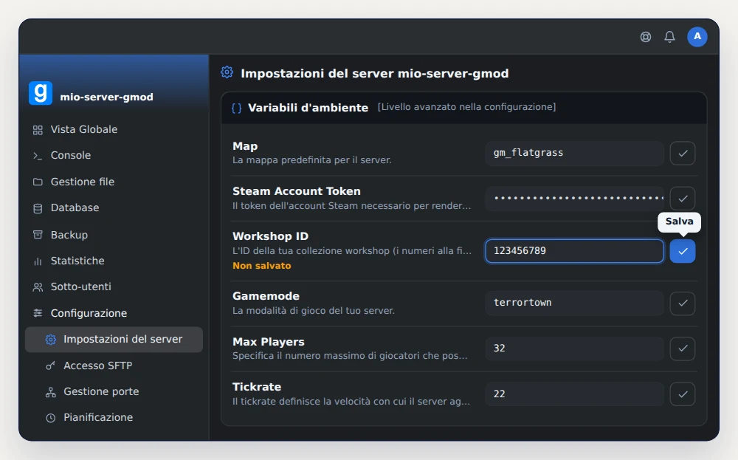738x460 pixels.
Task: Click the 'Impostazioni del server mio-server-gmod' title
Action: [375, 73]
